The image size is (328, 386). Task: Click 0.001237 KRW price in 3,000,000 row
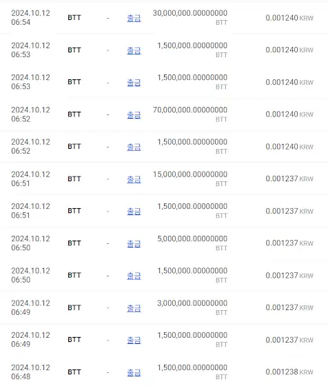[289, 307]
